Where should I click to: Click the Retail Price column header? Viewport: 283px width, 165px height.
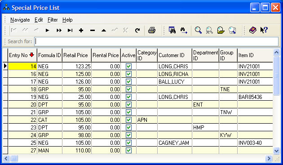coord(77,55)
